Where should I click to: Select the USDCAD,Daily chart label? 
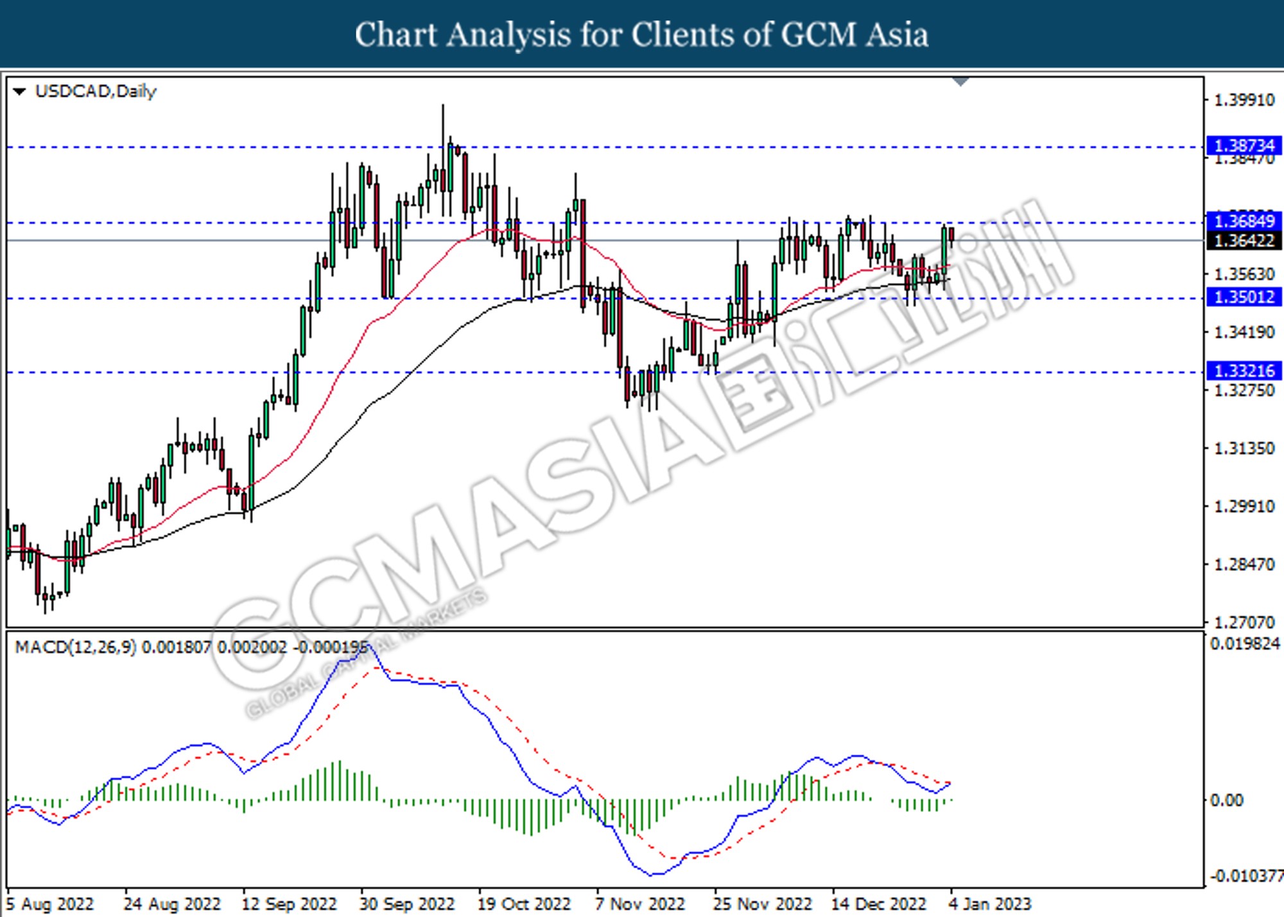pyautogui.click(x=96, y=92)
